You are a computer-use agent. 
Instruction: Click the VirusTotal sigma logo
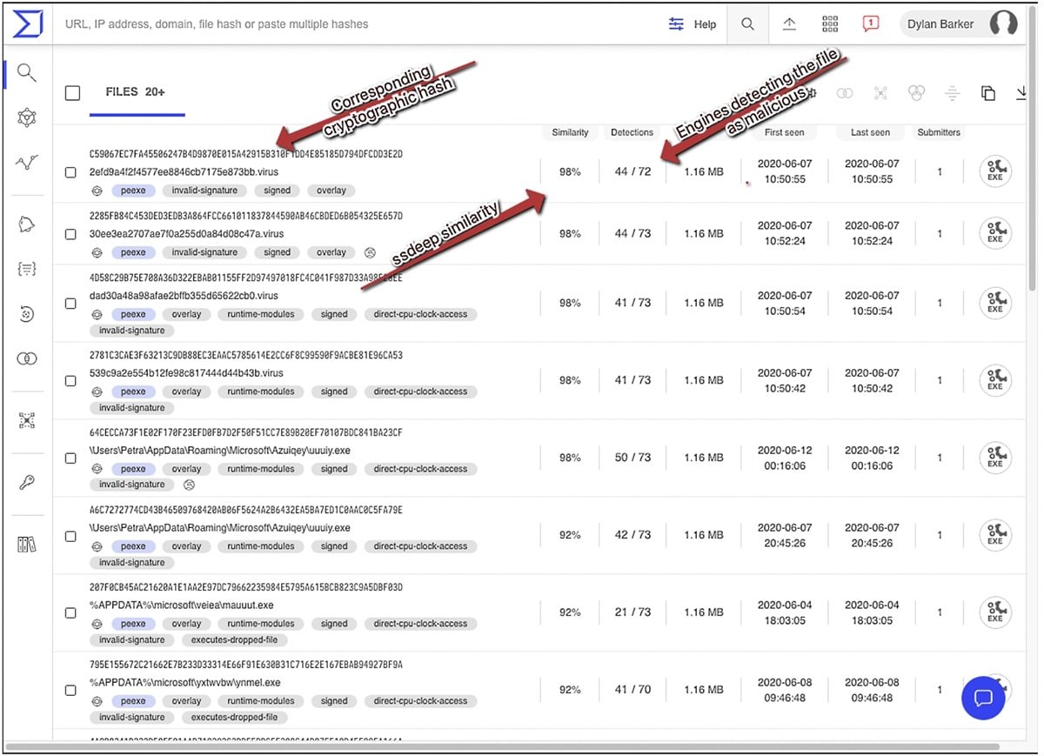coord(27,24)
